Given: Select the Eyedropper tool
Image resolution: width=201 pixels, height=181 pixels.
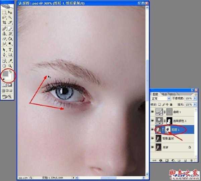Looking at the screenshot, I should [10, 61].
